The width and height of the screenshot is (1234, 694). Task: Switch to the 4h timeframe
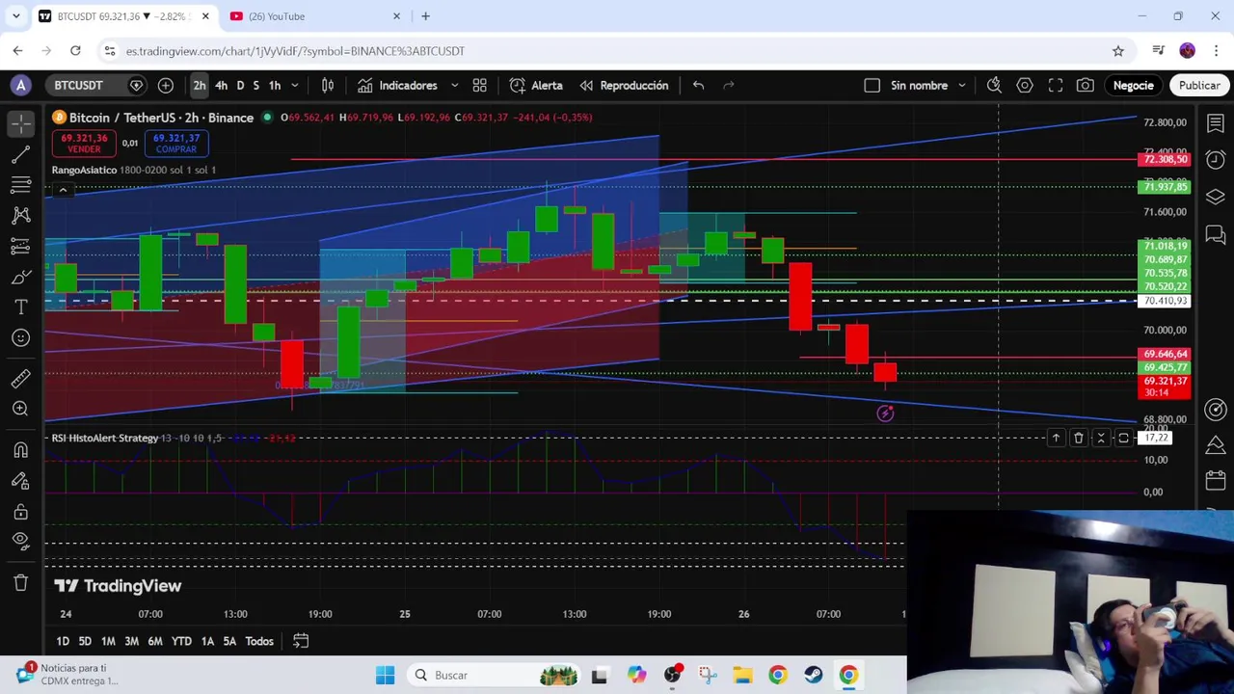[221, 86]
